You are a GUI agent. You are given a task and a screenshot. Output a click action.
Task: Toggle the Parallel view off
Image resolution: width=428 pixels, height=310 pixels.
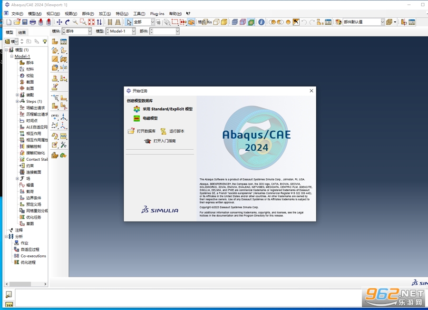point(110,22)
